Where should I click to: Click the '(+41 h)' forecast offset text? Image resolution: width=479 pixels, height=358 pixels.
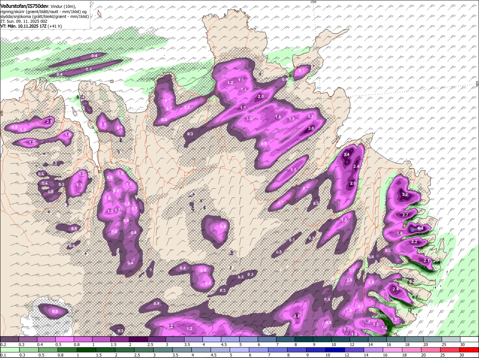55,26
